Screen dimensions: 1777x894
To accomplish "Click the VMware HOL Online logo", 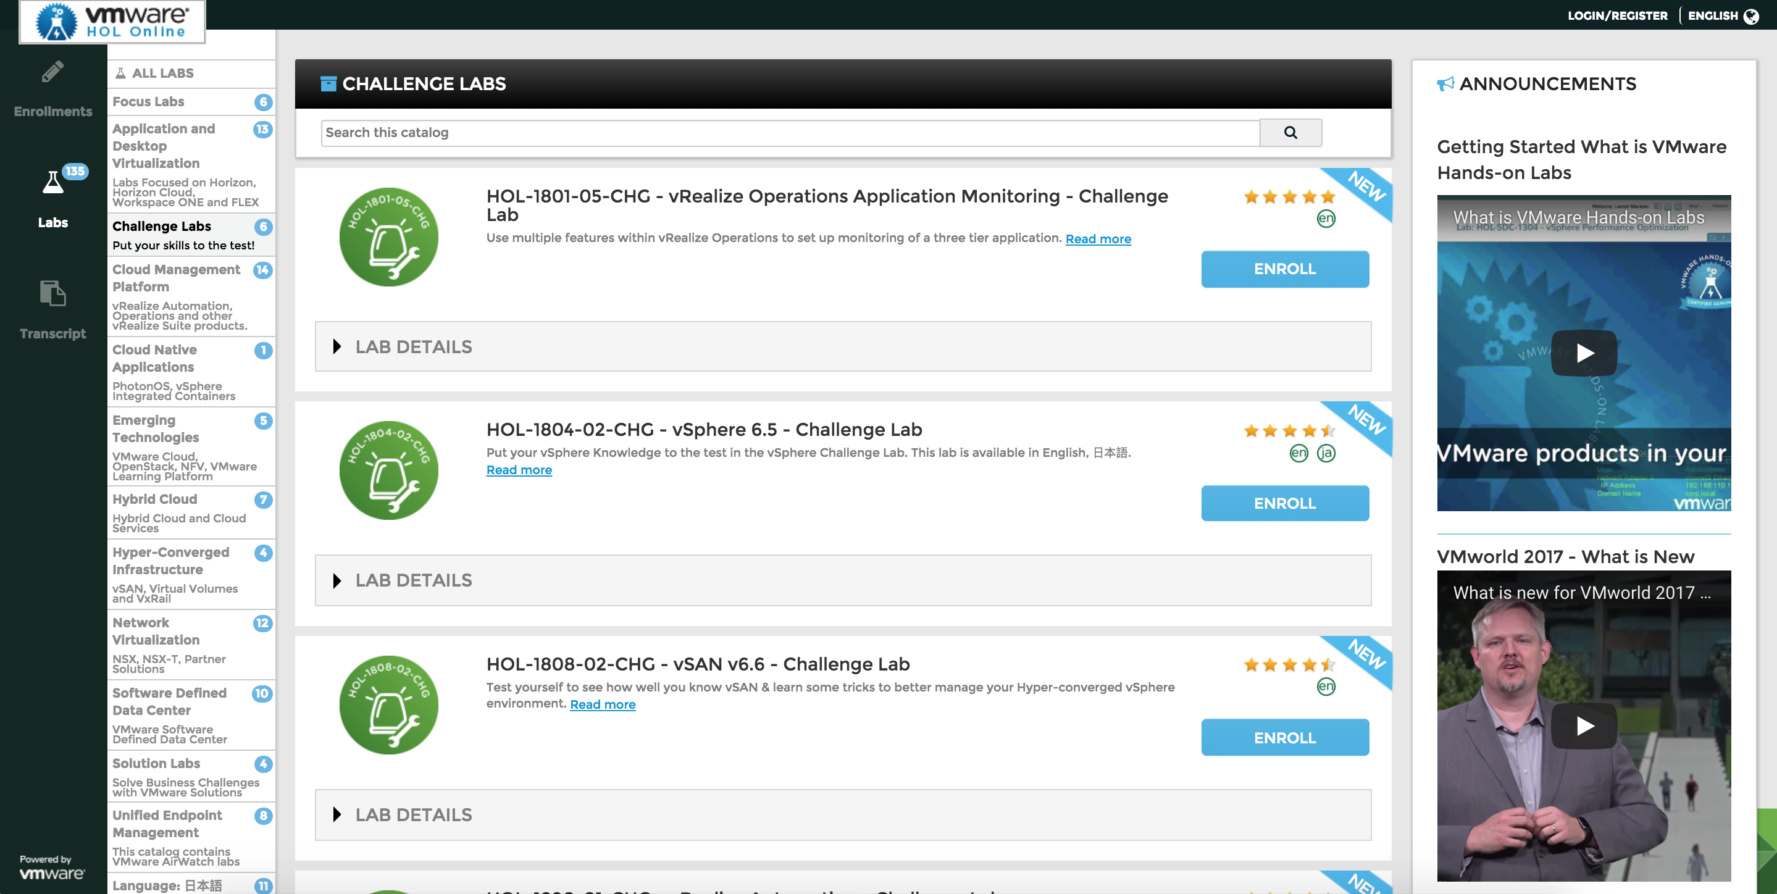I will pos(112,22).
